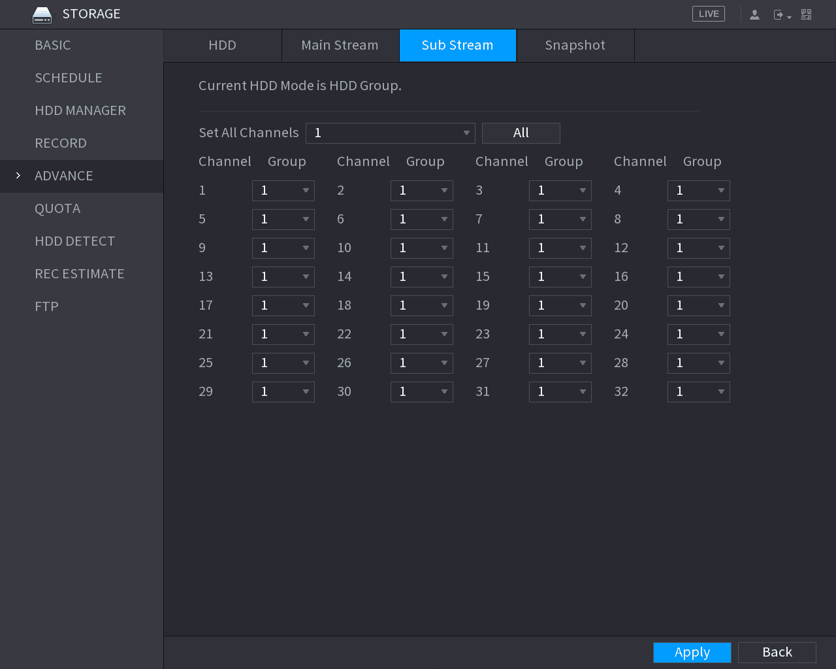Open group dropdown for channel 10

(422, 248)
